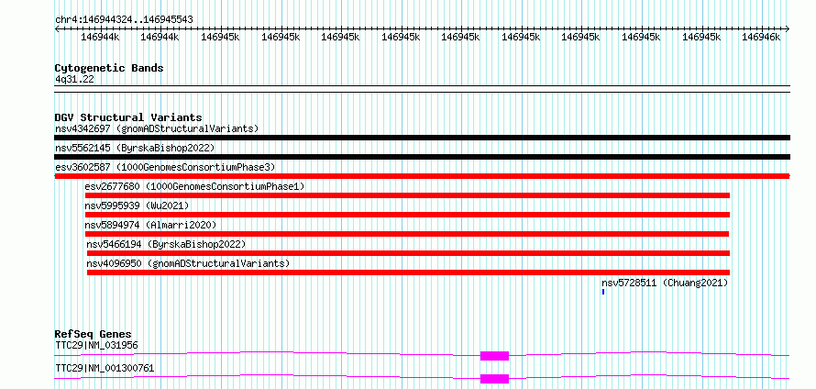The image size is (816, 389).
Task: Open the esv2677680 1000GenomesConsortiumPhase1 label
Action: pos(194,186)
